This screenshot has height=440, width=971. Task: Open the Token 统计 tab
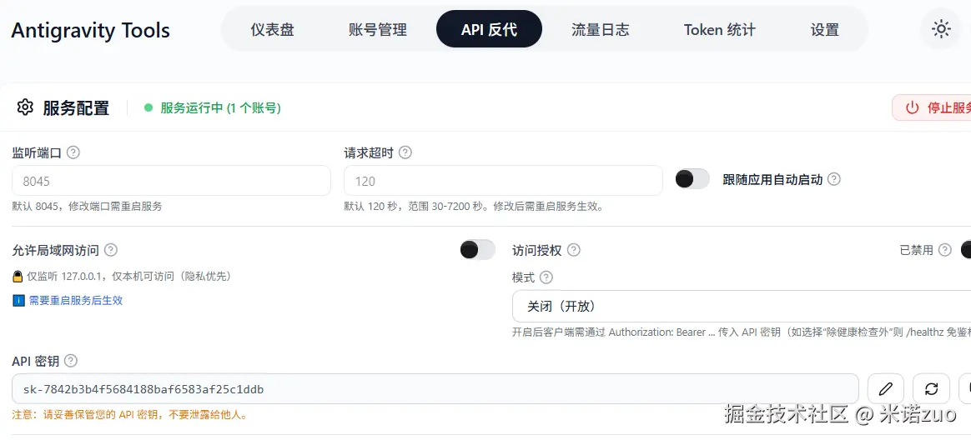pos(719,30)
